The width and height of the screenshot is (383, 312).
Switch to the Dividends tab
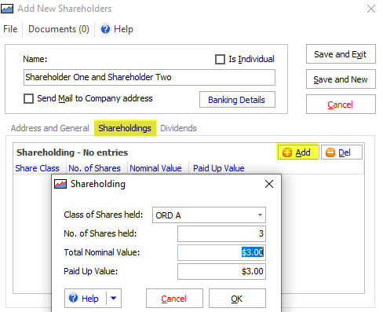click(x=178, y=128)
